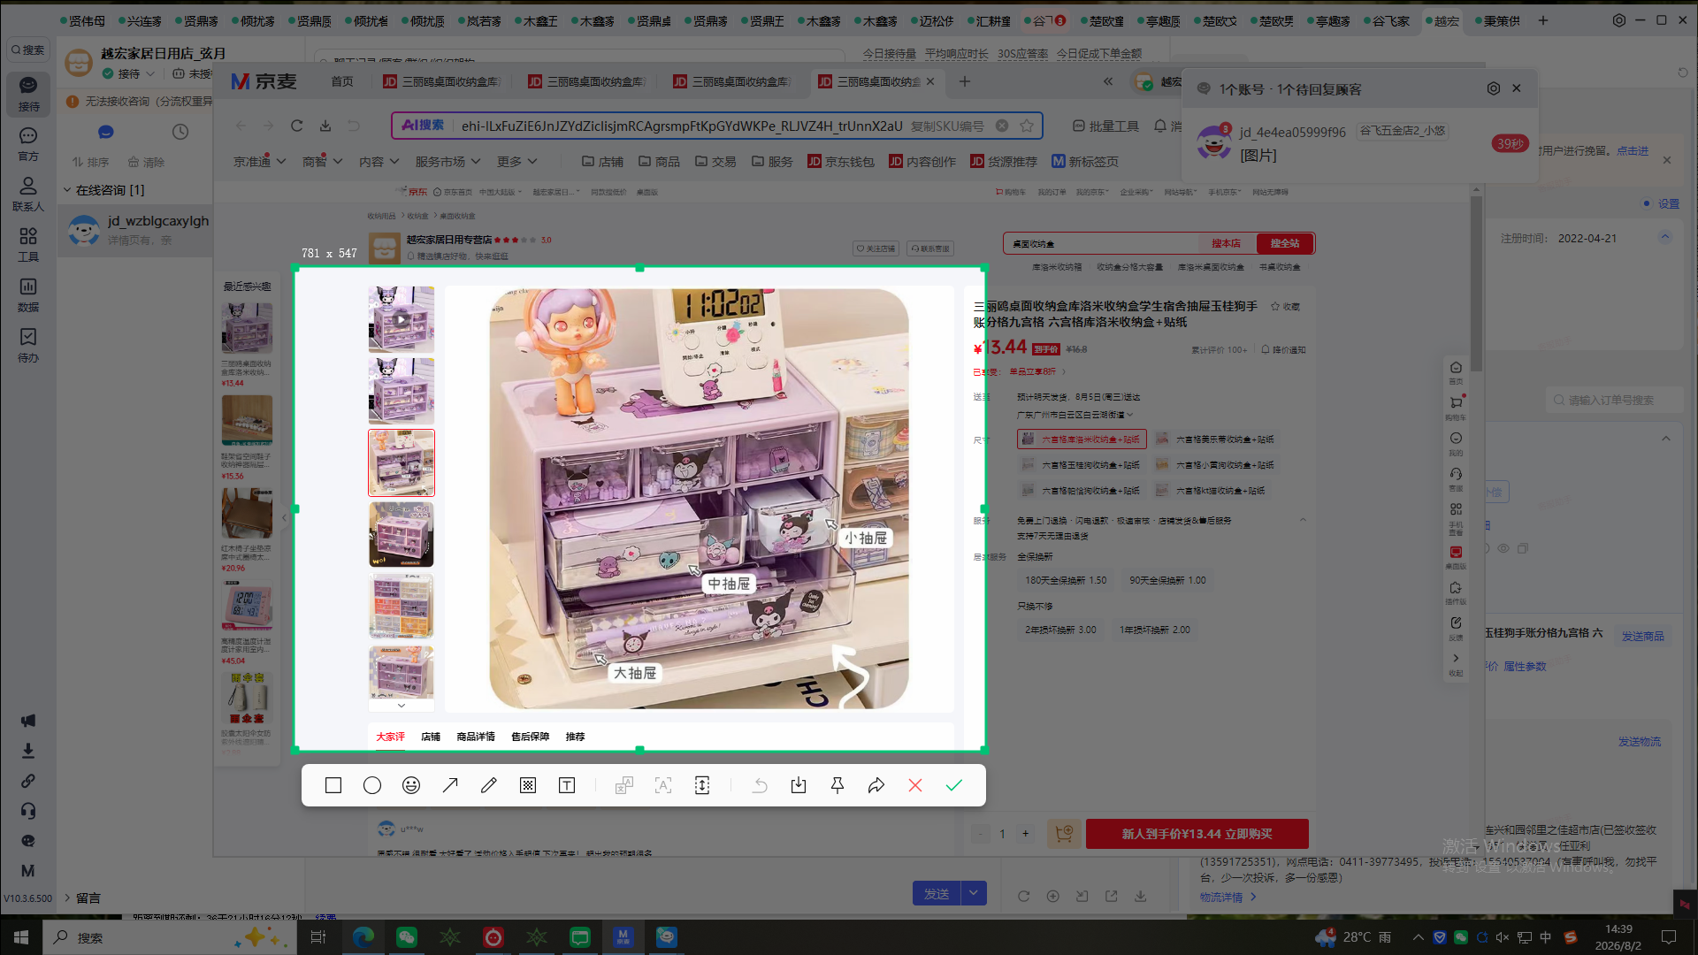This screenshot has width=1698, height=955.
Task: Click the headset icon in left sidebar
Action: 28,811
